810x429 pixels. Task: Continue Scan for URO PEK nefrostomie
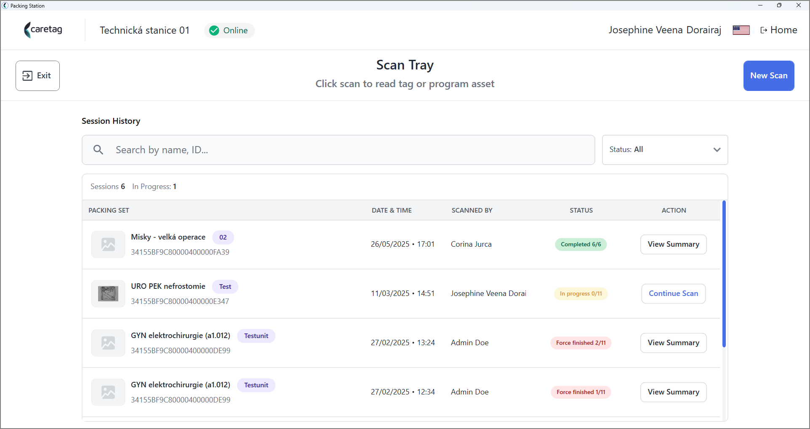[673, 294]
